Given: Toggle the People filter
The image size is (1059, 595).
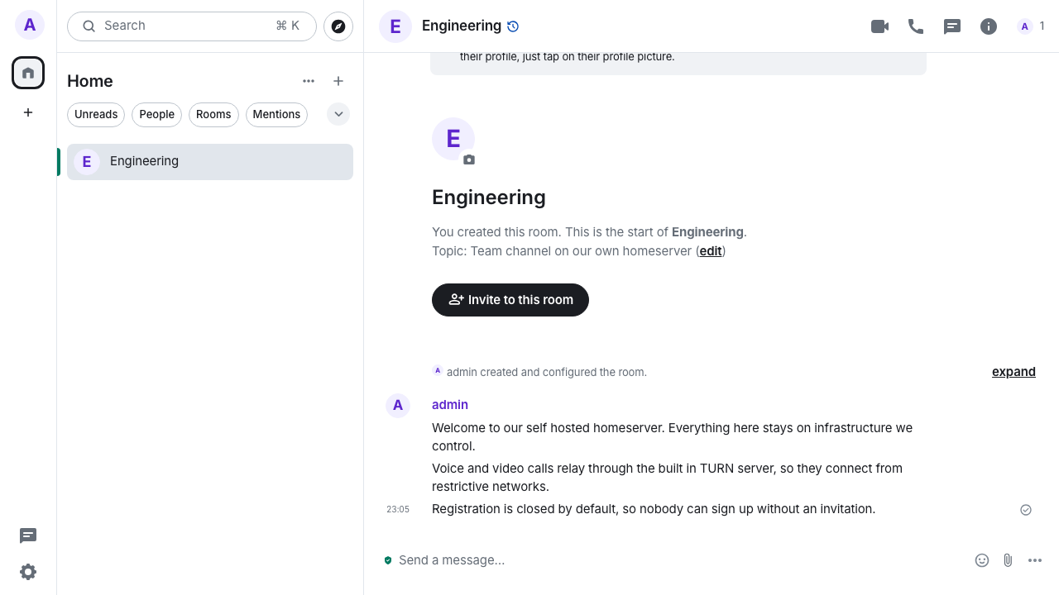Looking at the screenshot, I should click(x=156, y=115).
